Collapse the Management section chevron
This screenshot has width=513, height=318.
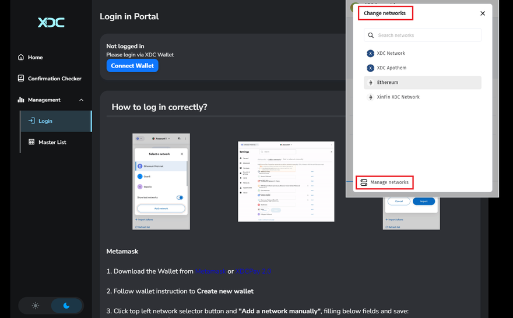(x=81, y=100)
